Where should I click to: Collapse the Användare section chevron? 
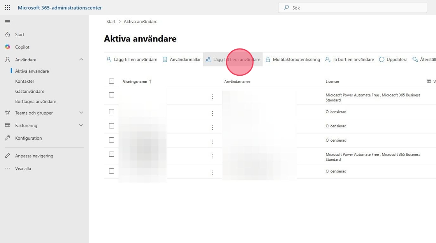[x=81, y=59]
